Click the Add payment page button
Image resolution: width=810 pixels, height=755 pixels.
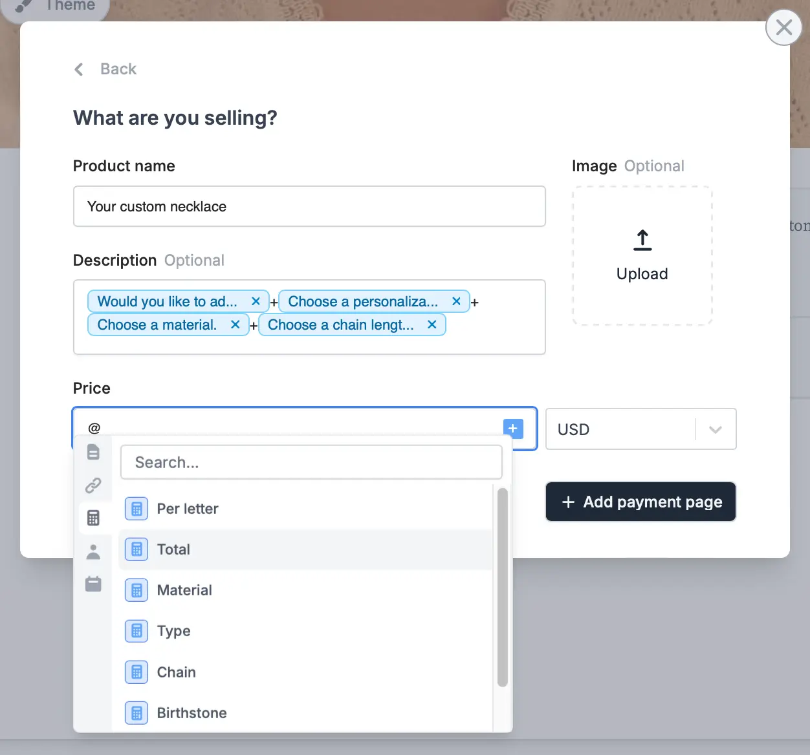pyautogui.click(x=640, y=502)
